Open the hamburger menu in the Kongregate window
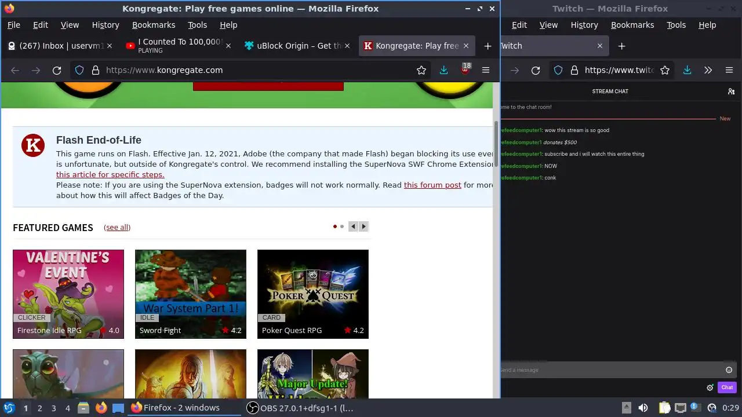Screen dimensions: 742x417 tap(486, 70)
